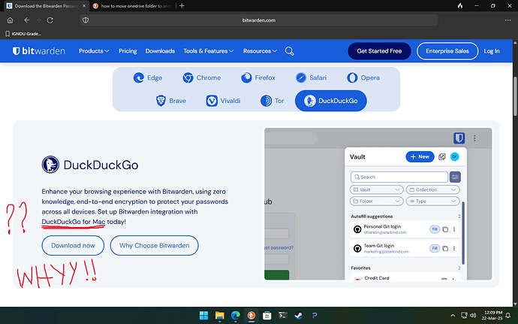Click the Log In link
The height and width of the screenshot is (324, 518).
(492, 51)
